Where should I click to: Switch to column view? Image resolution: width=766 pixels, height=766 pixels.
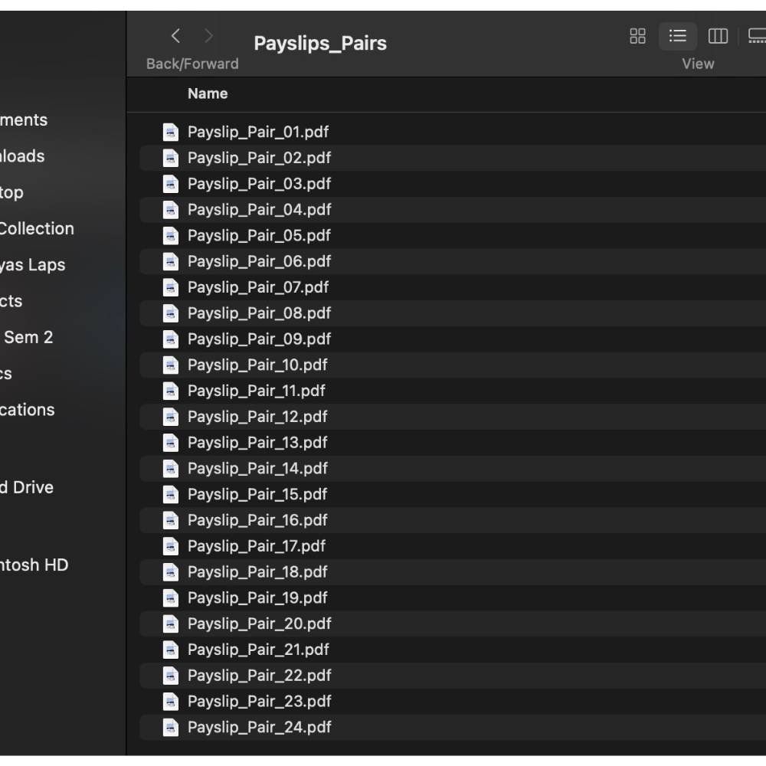[718, 36]
